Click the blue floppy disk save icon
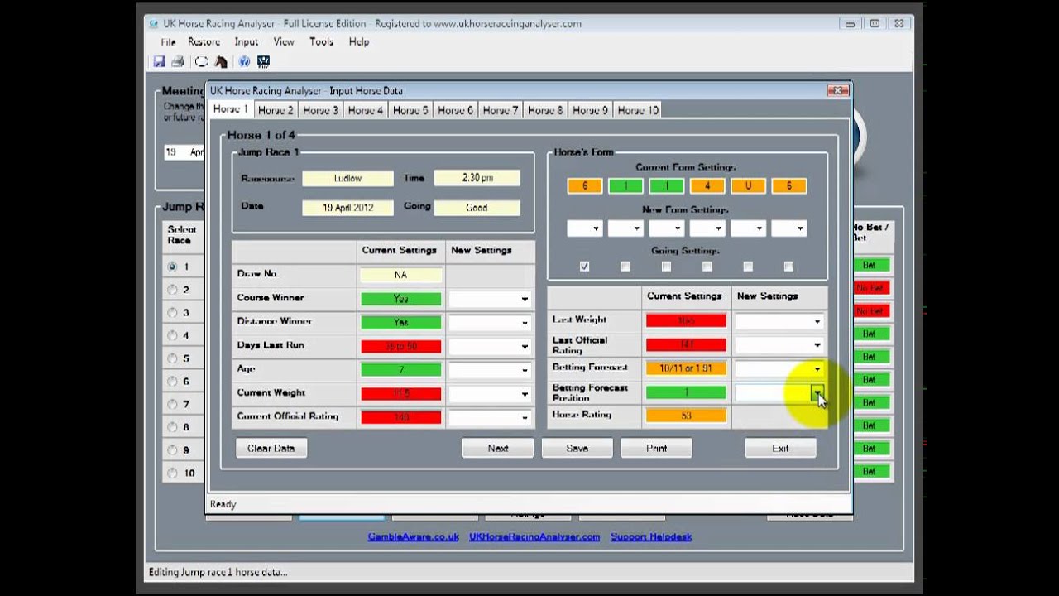The height and width of the screenshot is (596, 1059). click(x=159, y=61)
